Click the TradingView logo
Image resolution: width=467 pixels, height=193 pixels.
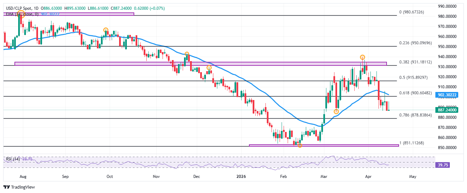[19, 187]
